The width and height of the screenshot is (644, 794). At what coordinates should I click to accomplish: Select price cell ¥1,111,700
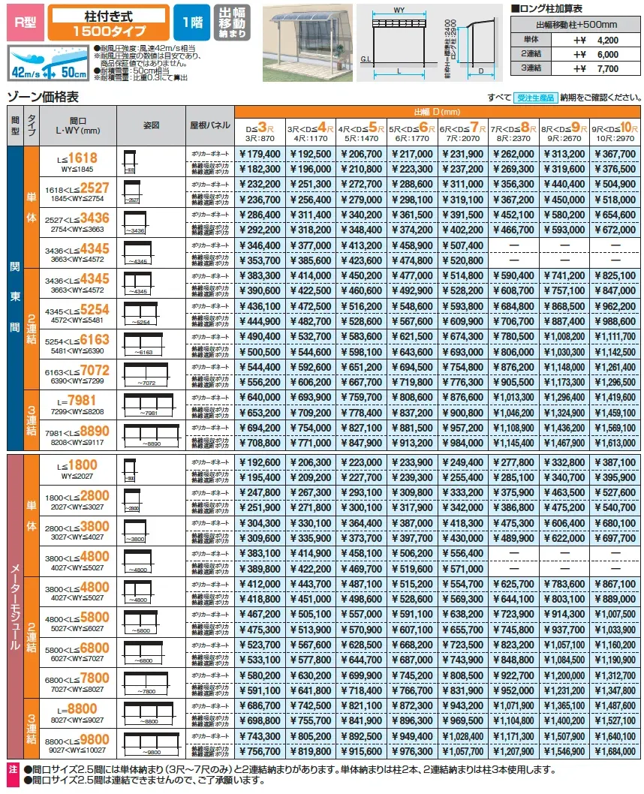615,336
